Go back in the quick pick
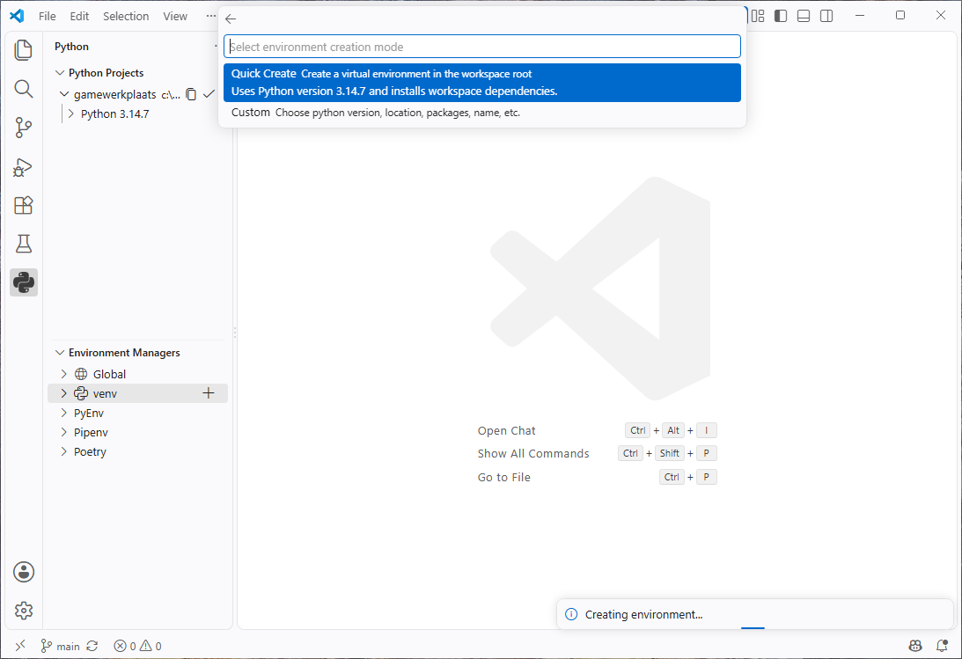The image size is (962, 659). pos(231,19)
